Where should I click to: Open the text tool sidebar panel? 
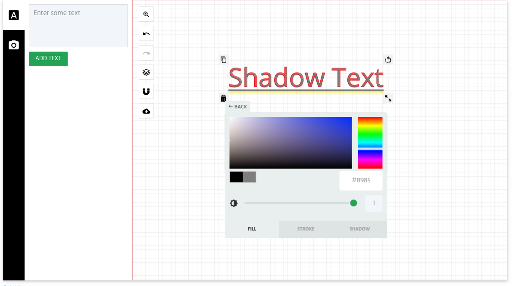14,15
